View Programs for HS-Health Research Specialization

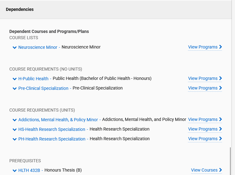[x=205, y=129]
